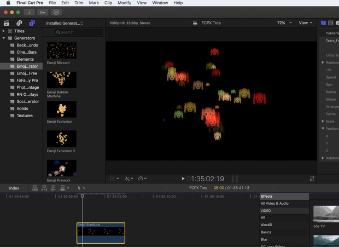339x247 pixels.
Task: Open the enhancement magic wand popup
Action: coord(129,179)
